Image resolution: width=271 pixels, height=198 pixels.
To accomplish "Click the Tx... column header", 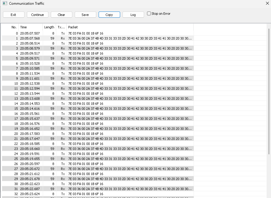I will (x=61, y=27).
